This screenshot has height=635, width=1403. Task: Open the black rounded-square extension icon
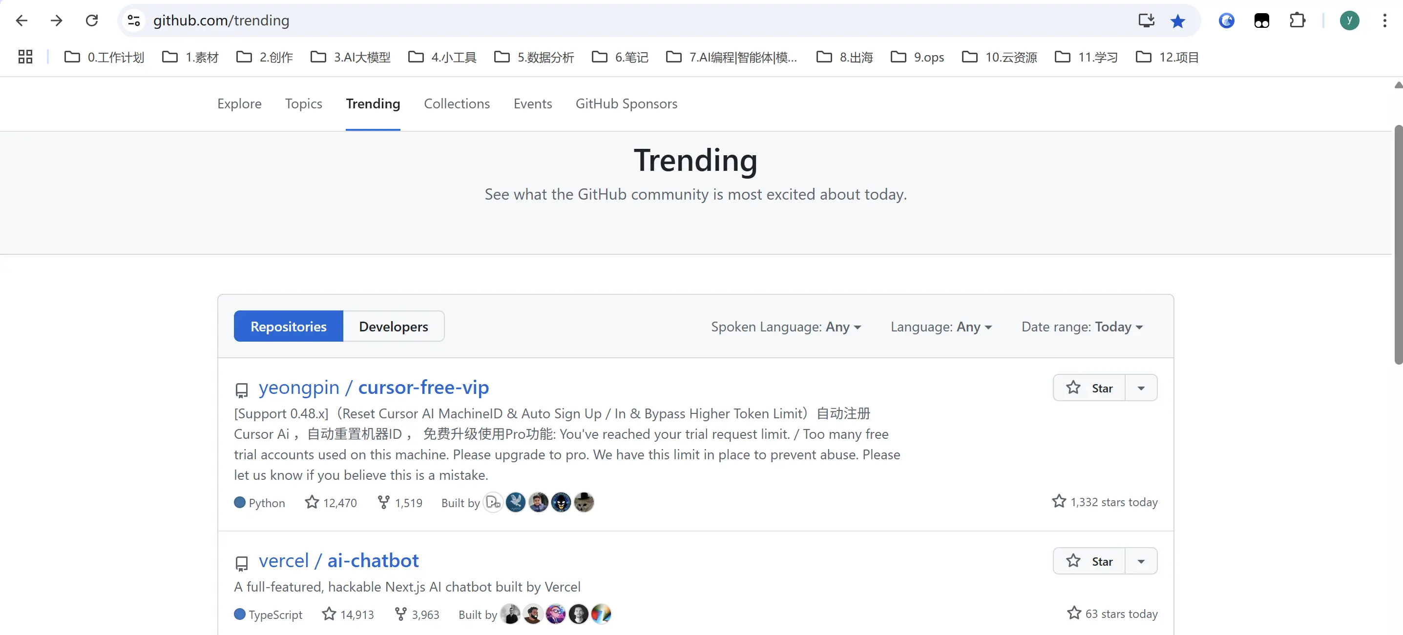click(1261, 20)
